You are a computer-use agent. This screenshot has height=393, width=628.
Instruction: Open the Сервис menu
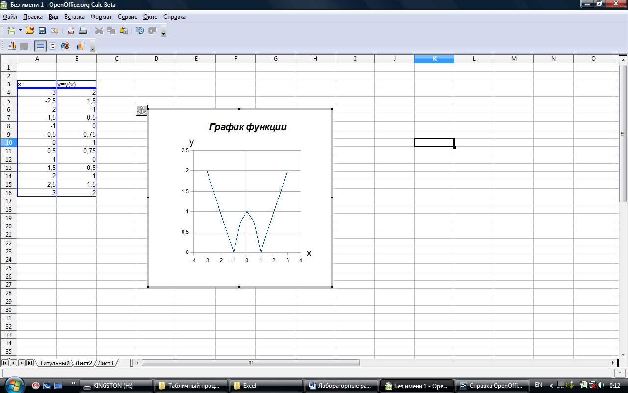(128, 17)
